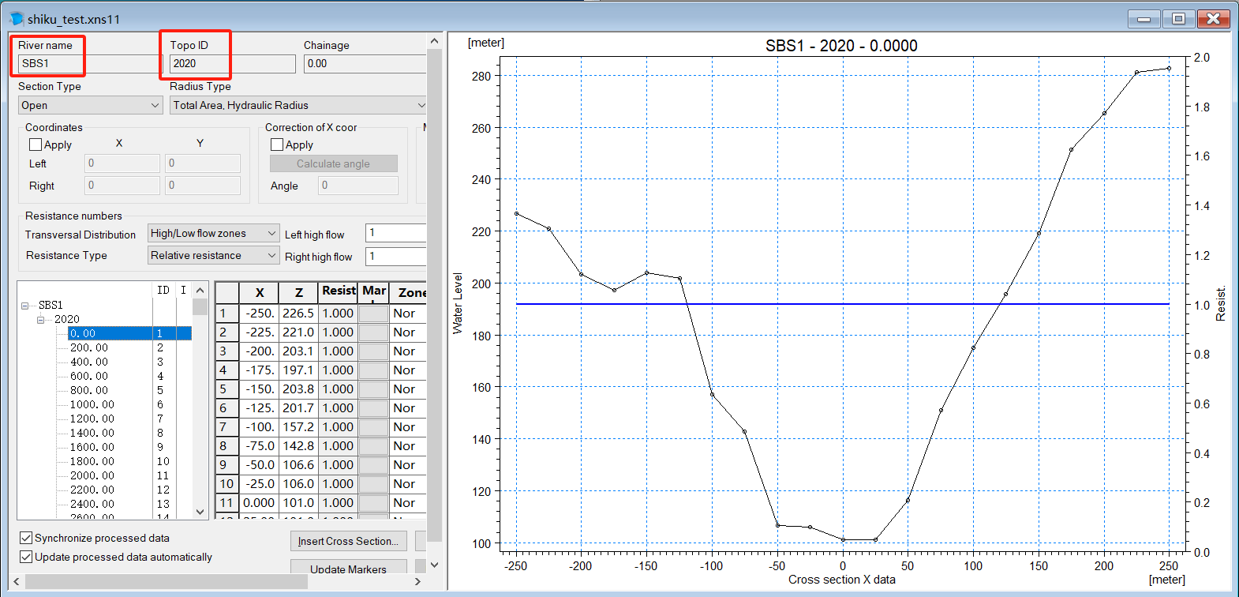Click the Left high flow input field
Image resolution: width=1239 pixels, height=597 pixels.
click(x=396, y=233)
